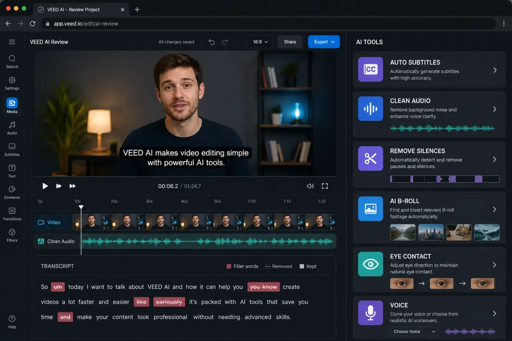The height and width of the screenshot is (341, 512).
Task: Redo the last edit
Action: [225, 42]
